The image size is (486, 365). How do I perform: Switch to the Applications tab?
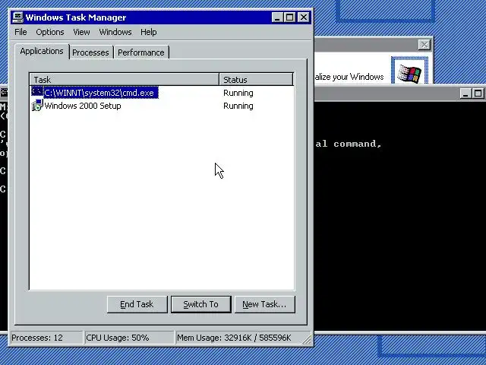point(42,51)
